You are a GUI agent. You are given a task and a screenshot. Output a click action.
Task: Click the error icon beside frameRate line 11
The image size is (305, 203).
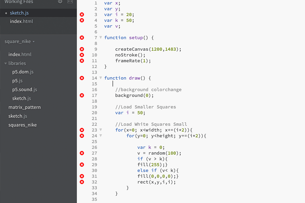coord(82,61)
